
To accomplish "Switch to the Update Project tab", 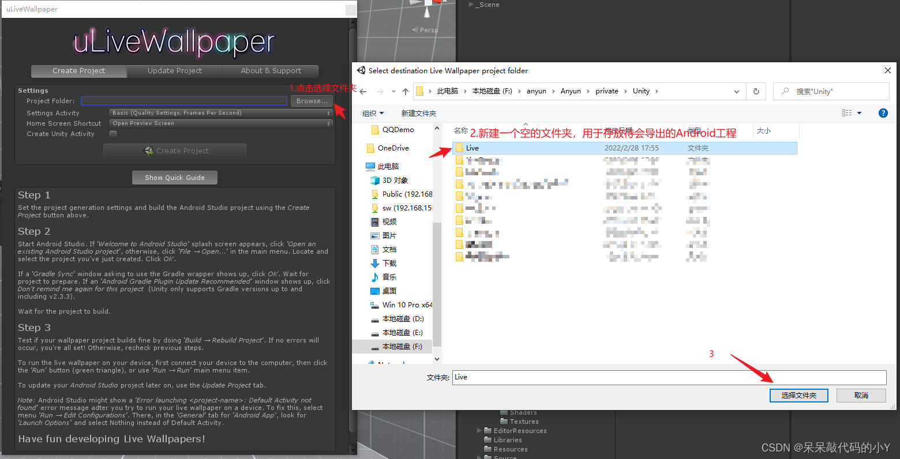I will click(175, 71).
